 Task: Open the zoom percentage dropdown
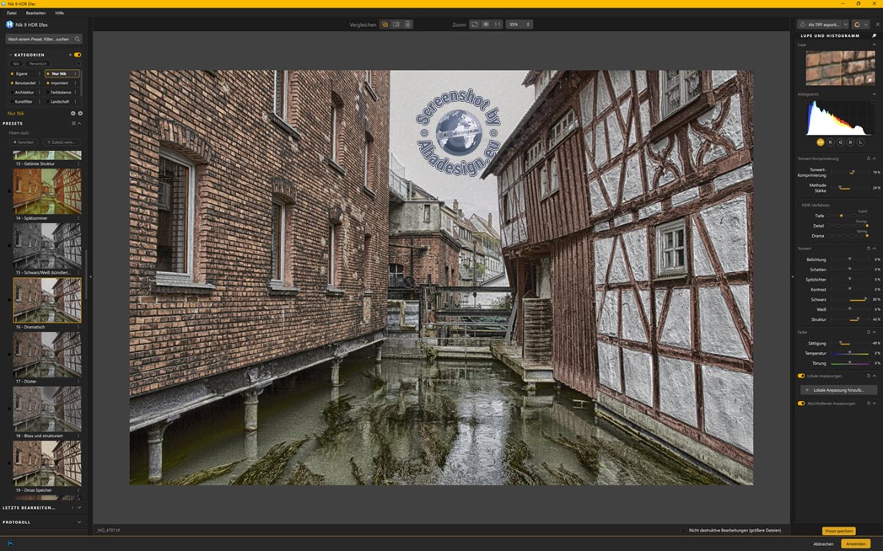pyautogui.click(x=519, y=24)
